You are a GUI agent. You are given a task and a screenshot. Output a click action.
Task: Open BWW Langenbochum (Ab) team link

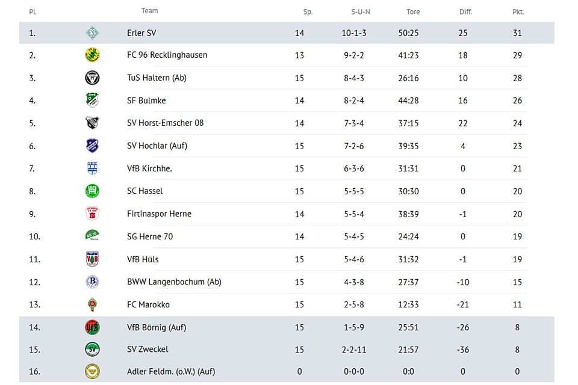click(x=174, y=282)
